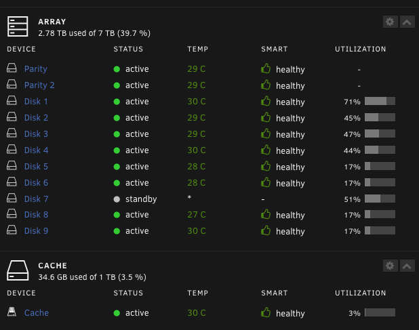Click the drive icon beside Disk 8
419x330 pixels.
tap(12, 214)
